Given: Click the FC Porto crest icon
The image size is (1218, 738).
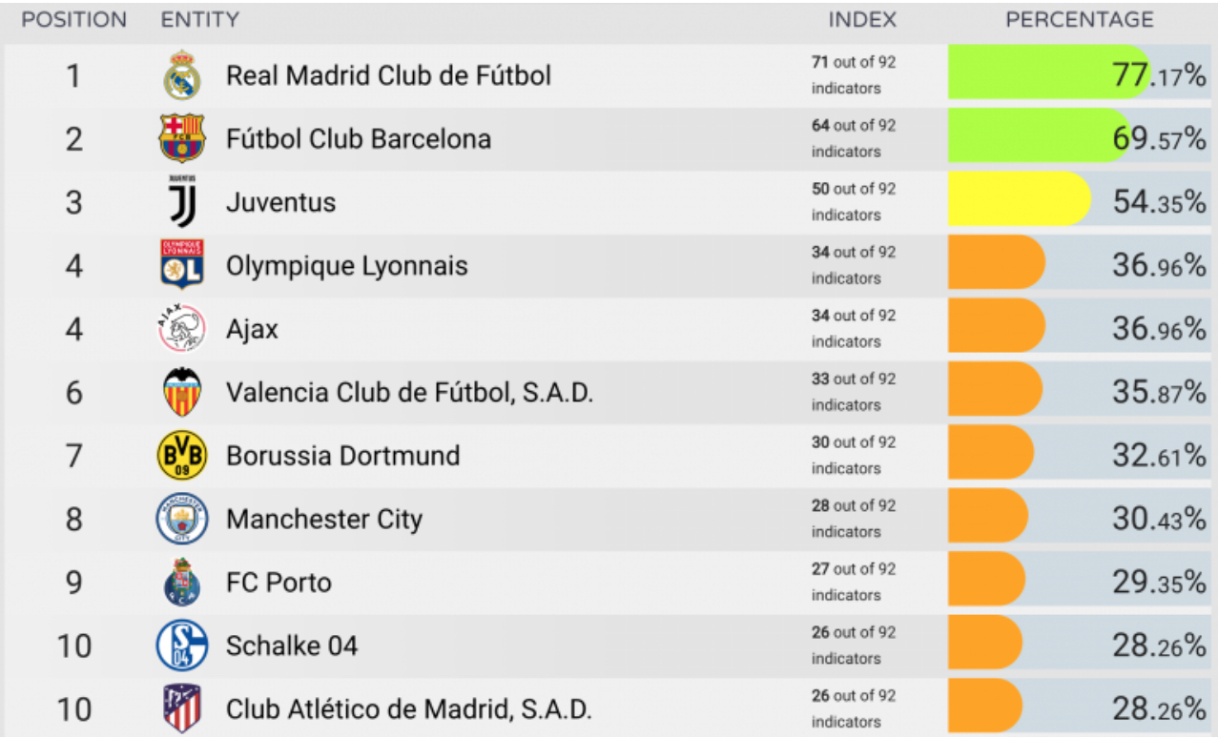Looking at the screenshot, I should pos(181,583).
